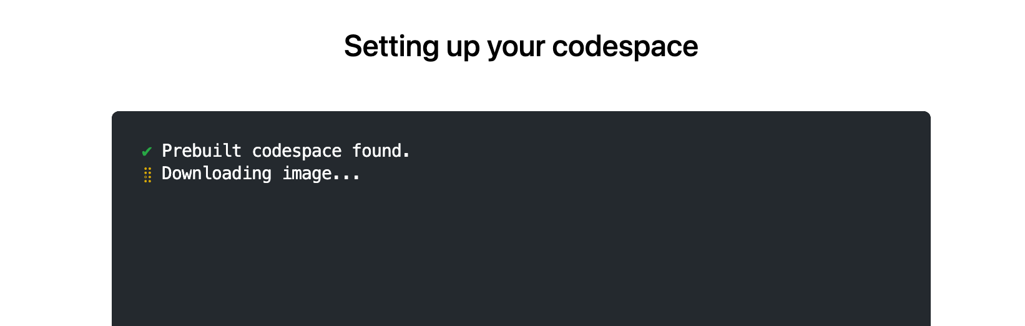This screenshot has height=326, width=1025.
Task: Click the trailing ellipsis after "image"
Action: (346, 175)
